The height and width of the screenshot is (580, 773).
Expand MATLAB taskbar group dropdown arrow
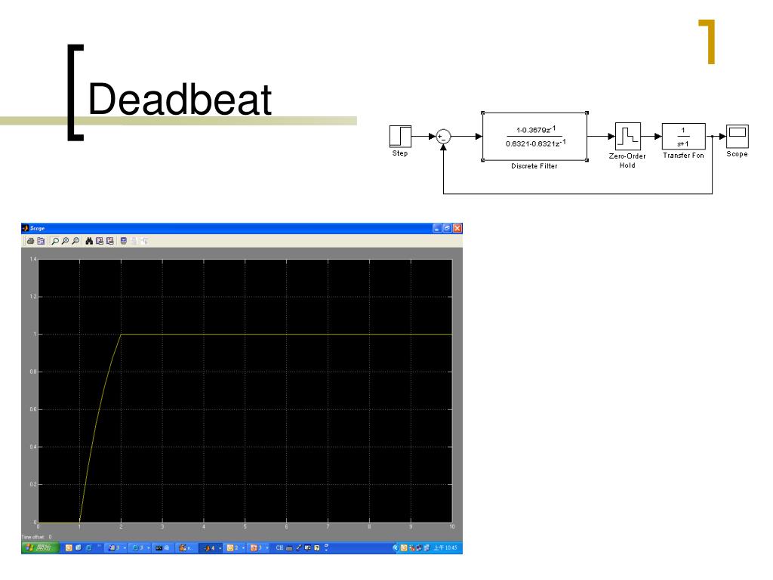[x=220, y=548]
